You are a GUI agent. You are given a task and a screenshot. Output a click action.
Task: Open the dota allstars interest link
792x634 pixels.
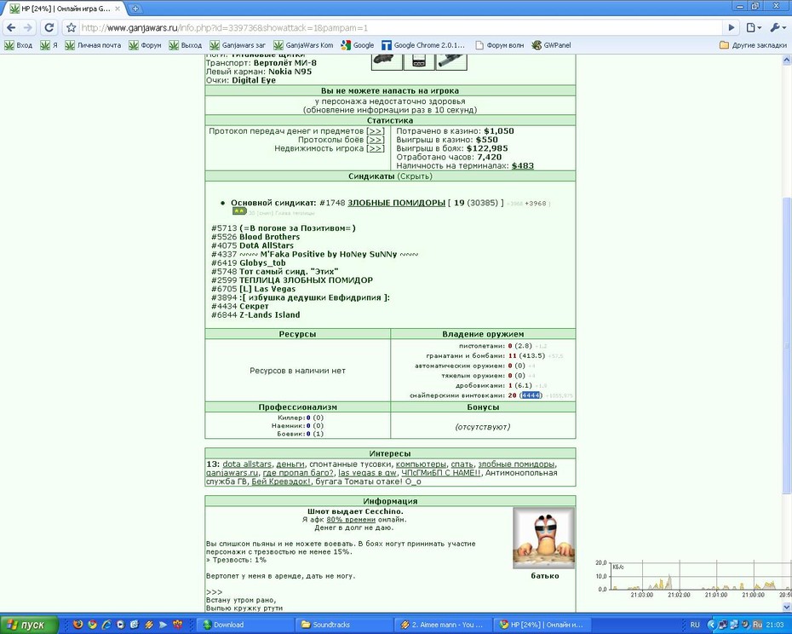click(x=247, y=464)
